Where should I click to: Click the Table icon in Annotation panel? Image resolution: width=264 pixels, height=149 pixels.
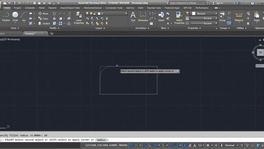(x=151, y=24)
